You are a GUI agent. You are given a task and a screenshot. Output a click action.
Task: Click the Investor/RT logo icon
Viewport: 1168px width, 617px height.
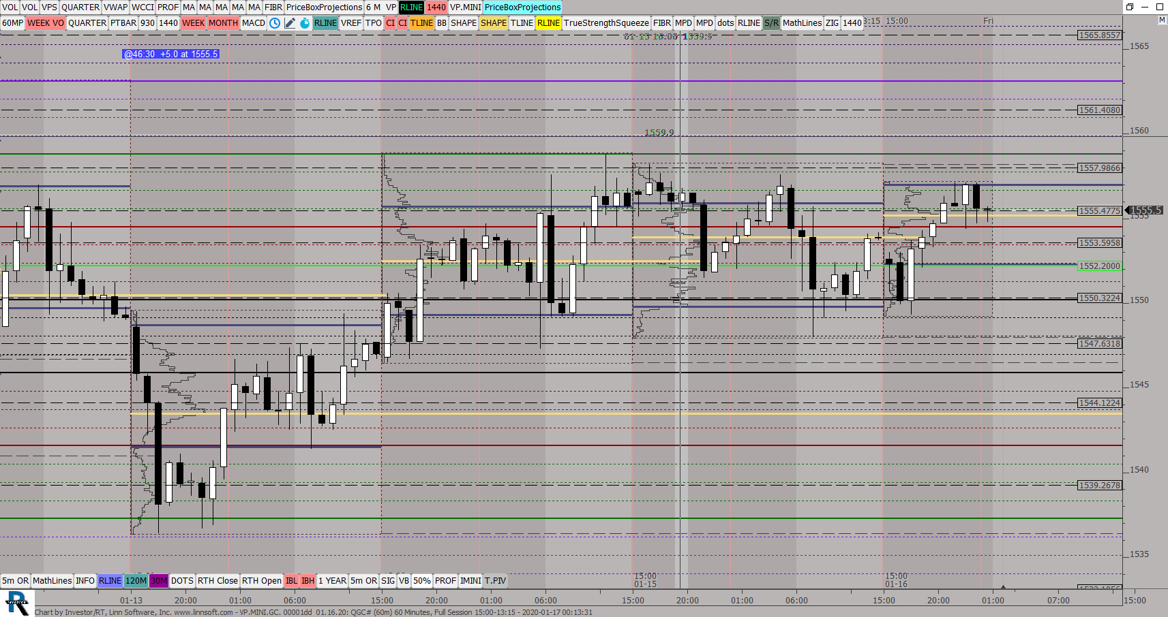16,603
